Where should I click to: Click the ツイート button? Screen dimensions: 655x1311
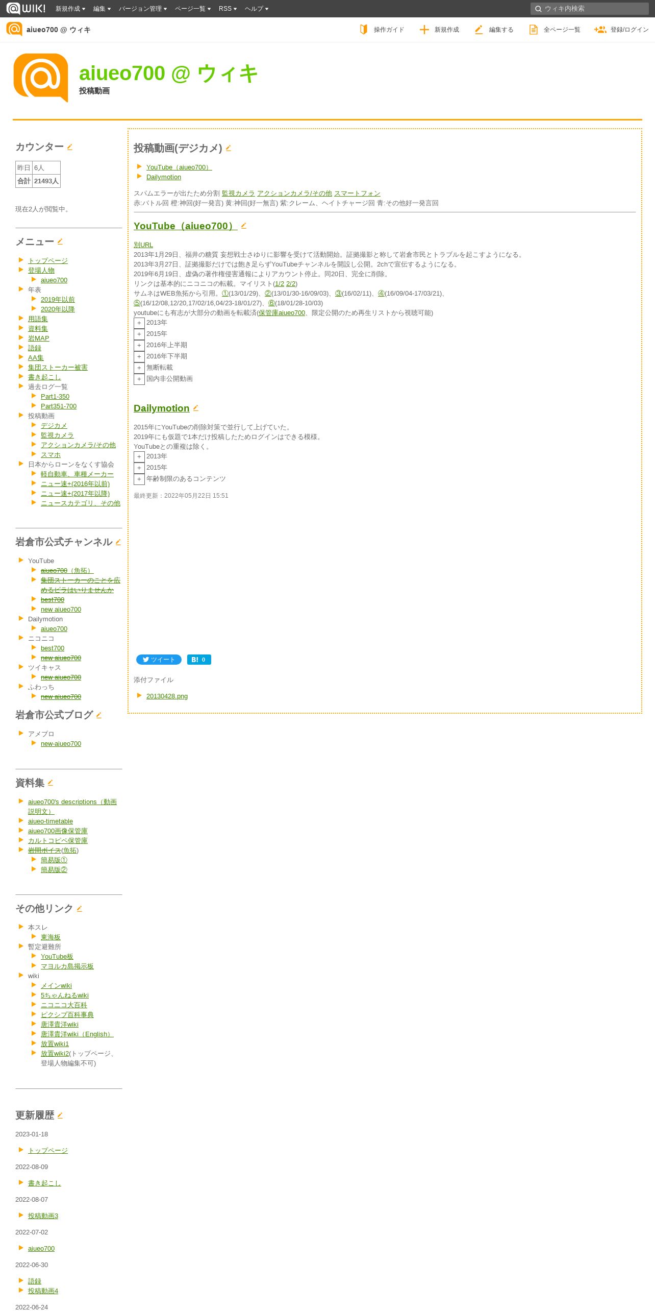click(159, 660)
